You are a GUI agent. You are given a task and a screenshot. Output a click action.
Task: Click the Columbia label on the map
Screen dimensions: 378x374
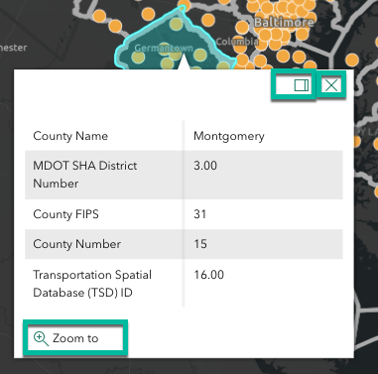(237, 42)
